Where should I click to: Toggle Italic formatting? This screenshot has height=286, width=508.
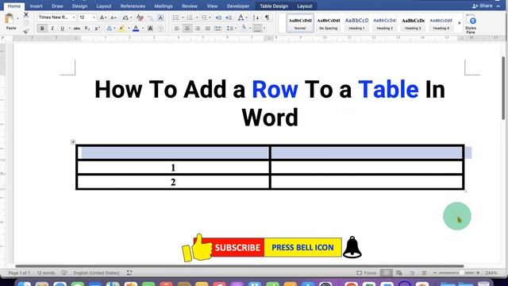click(52, 29)
